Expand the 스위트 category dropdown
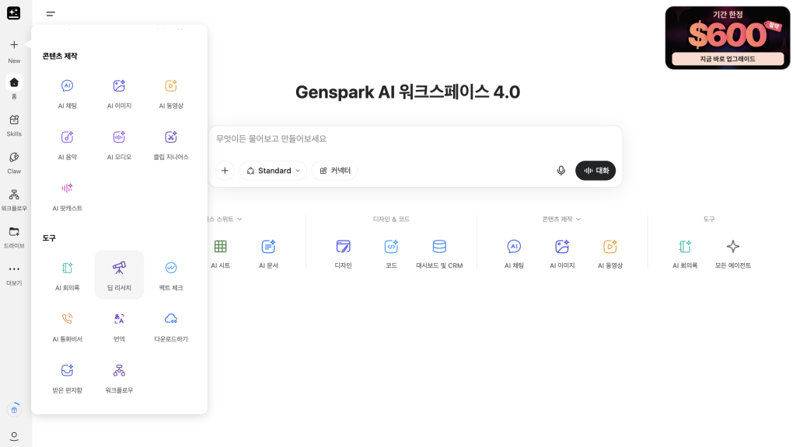 click(225, 219)
